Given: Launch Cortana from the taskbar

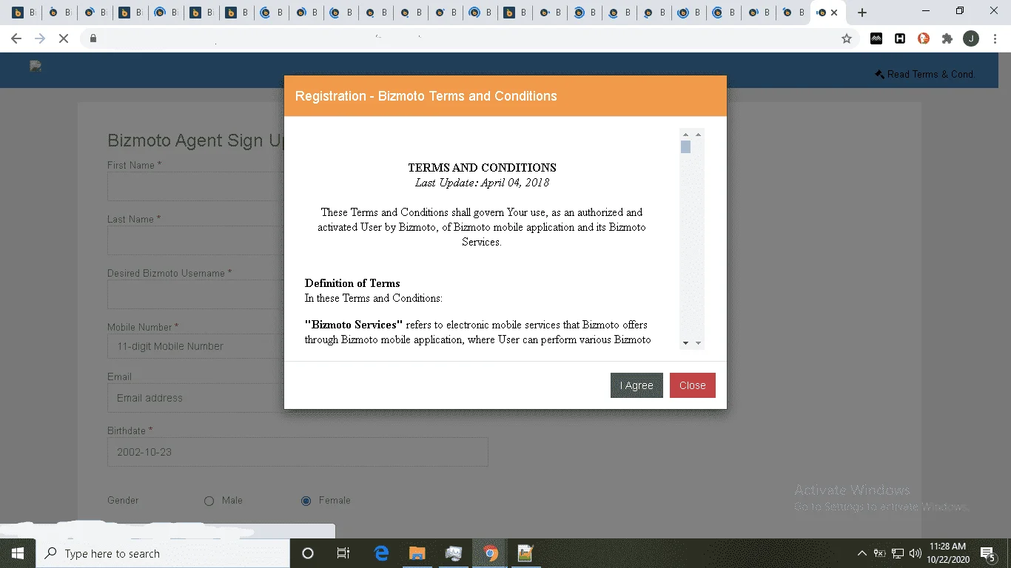Looking at the screenshot, I should tap(308, 553).
